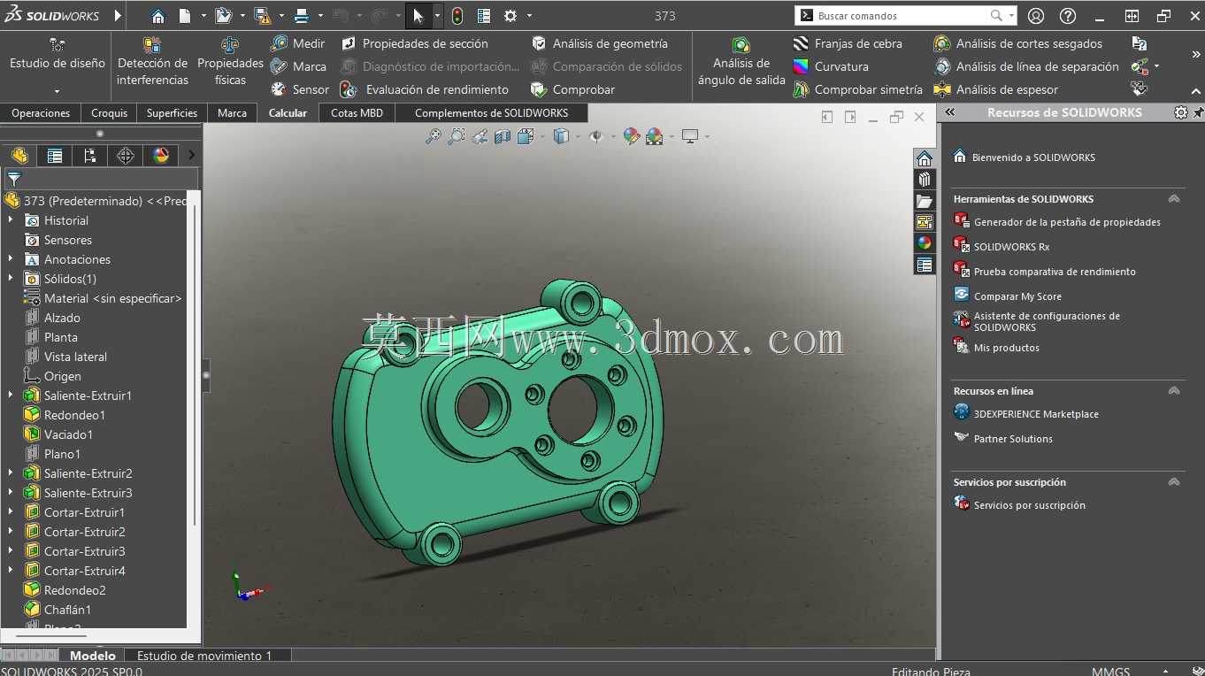Viewport: 1205px width, 676px height.
Task: Open Propiedades de sección
Action: pyautogui.click(x=414, y=43)
